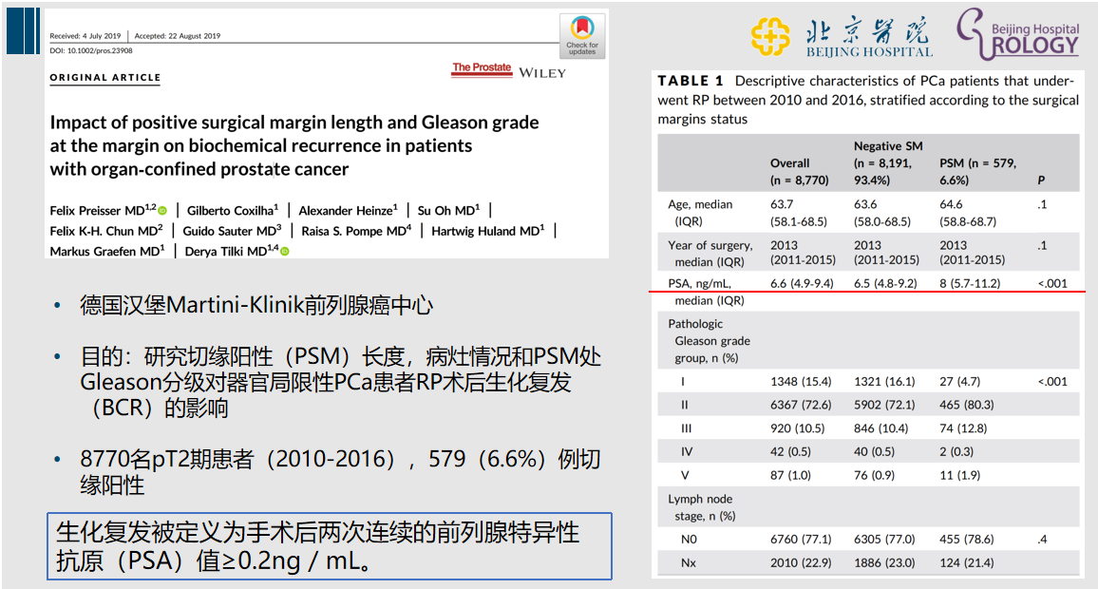Open ORCID icon beside Derya Tilki MD
The height and width of the screenshot is (589, 1098).
tap(285, 251)
